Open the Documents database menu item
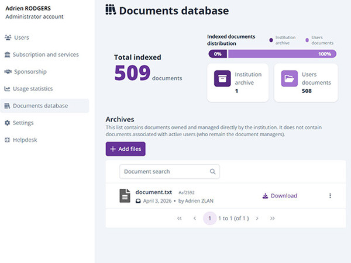This screenshot has width=351, height=263. [40, 106]
